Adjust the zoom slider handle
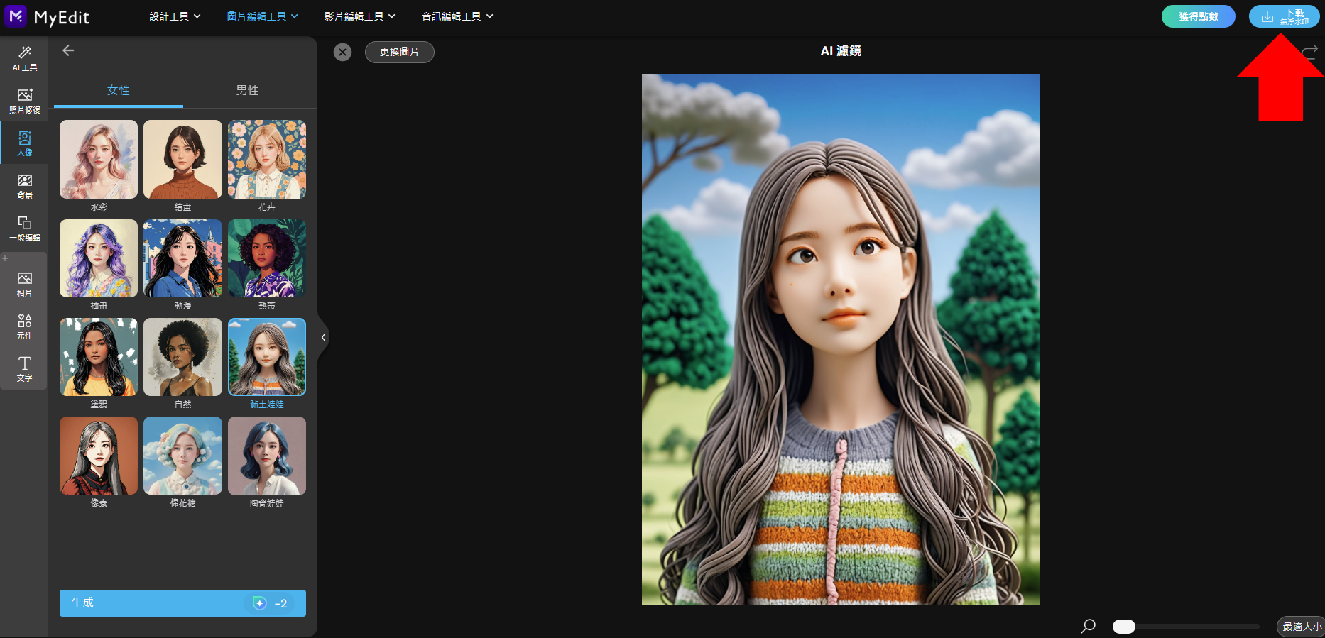The height and width of the screenshot is (638, 1325). [1124, 627]
